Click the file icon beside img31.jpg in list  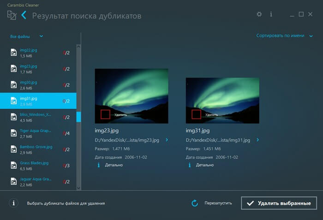click(x=13, y=101)
